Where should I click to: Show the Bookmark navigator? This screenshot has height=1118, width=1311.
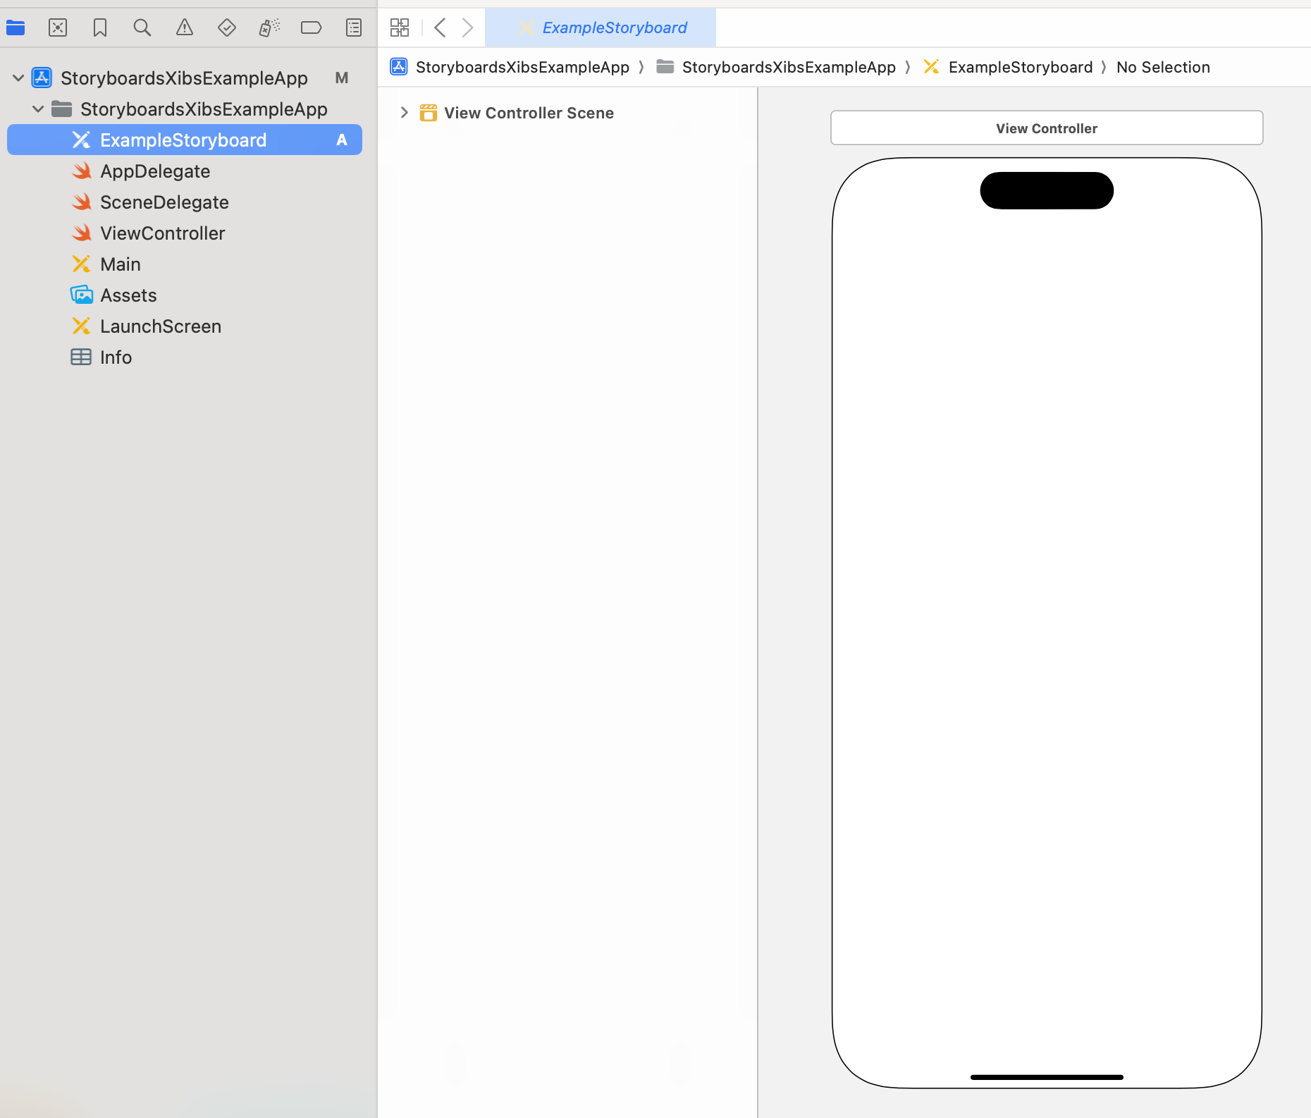coord(100,27)
